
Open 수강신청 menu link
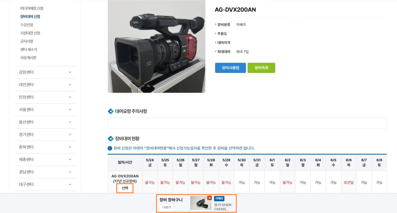(x=27, y=25)
